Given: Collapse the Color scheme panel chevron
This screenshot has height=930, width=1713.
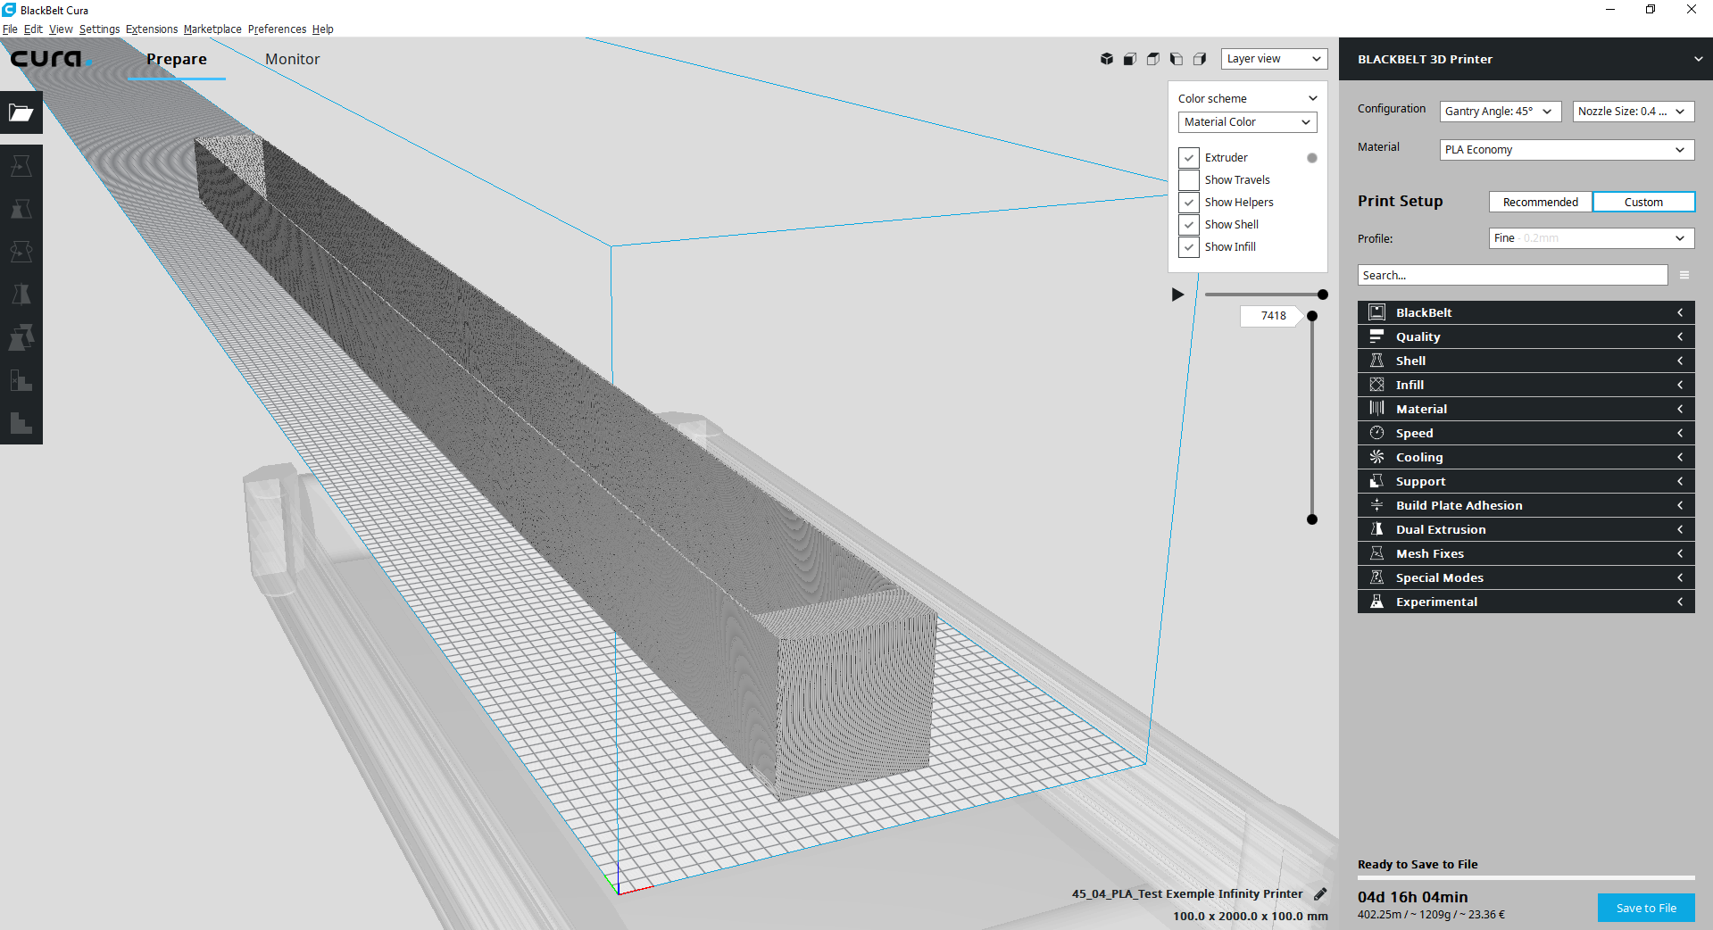Looking at the screenshot, I should (1312, 98).
